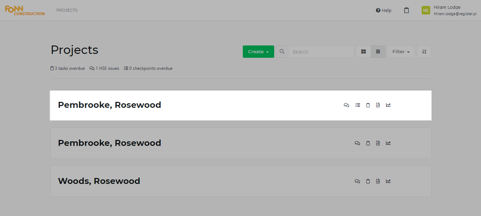Open documents icon in Woods, Rosewood row
The height and width of the screenshot is (216, 481).
378,181
